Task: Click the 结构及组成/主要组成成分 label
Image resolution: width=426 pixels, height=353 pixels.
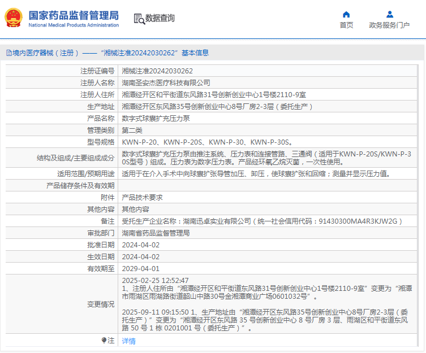Action: click(x=76, y=158)
